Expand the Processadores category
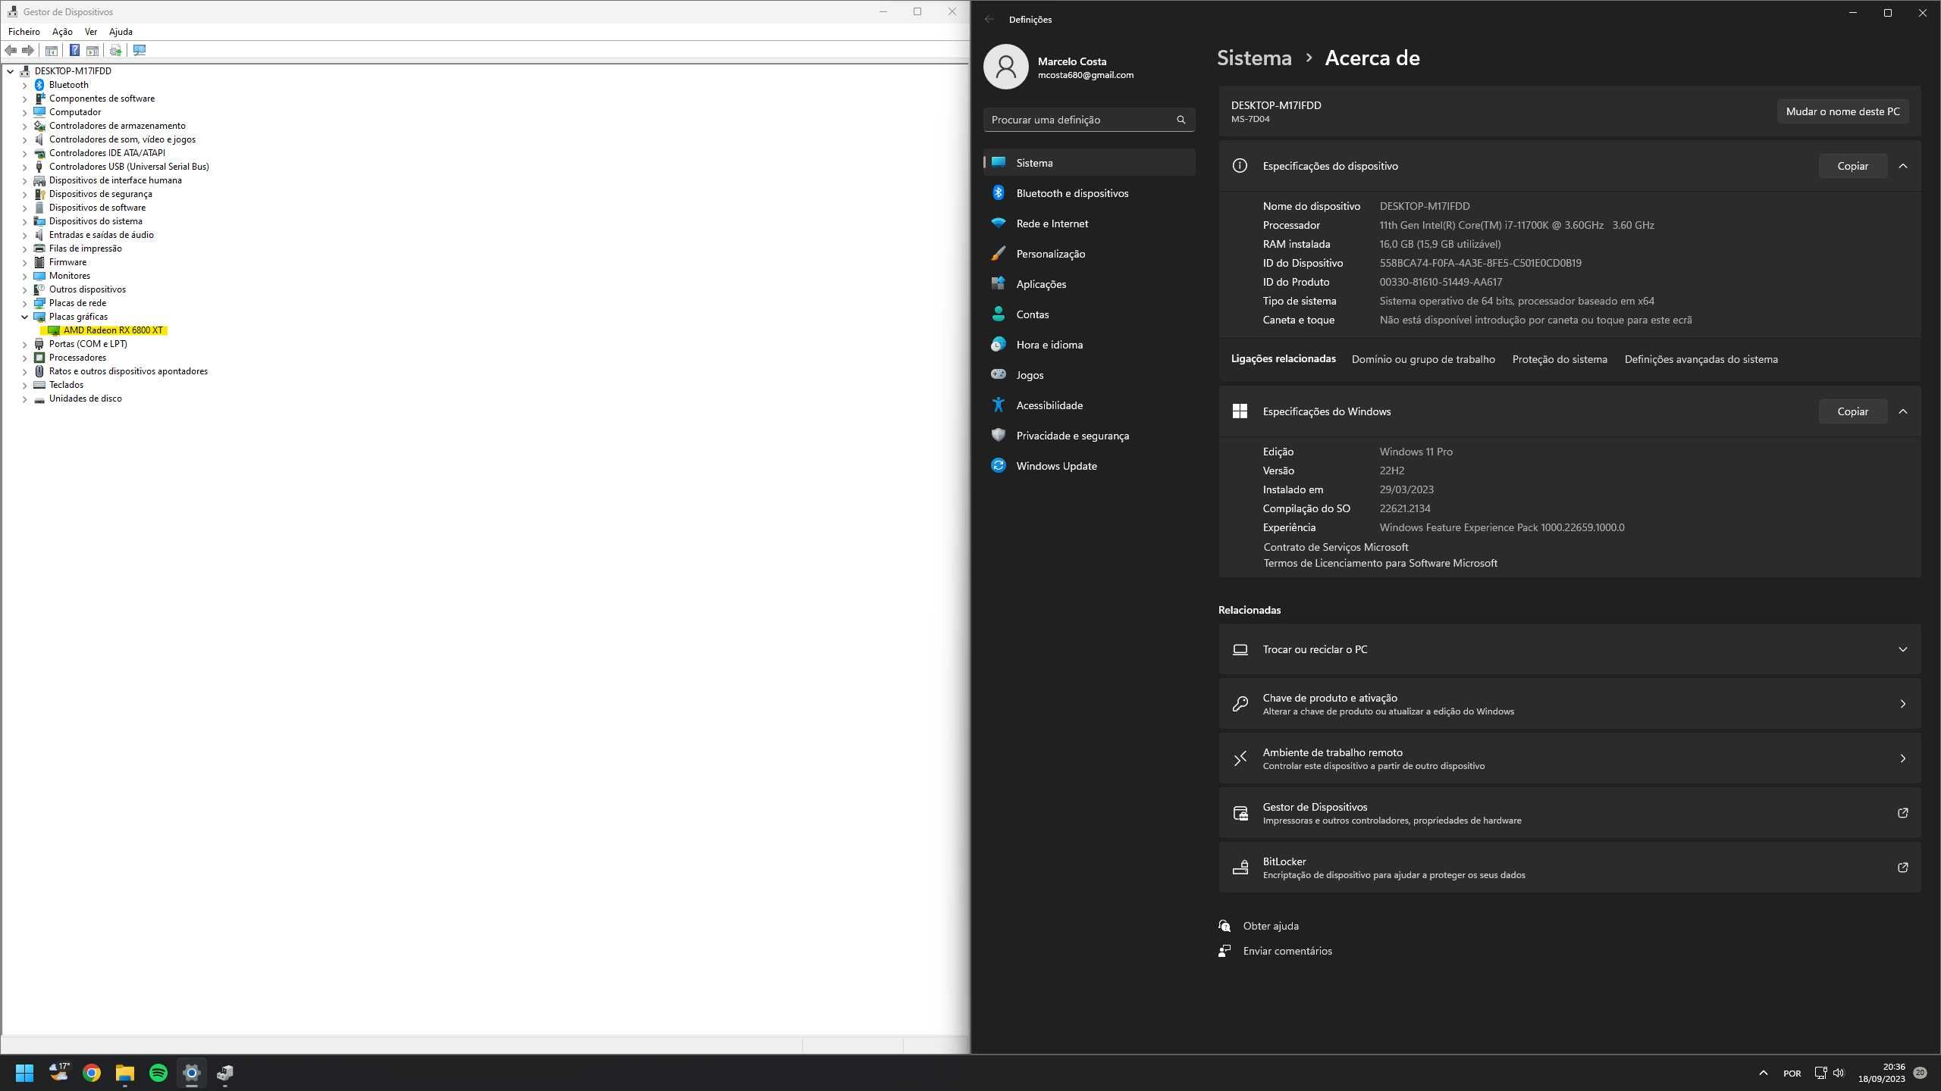 pyautogui.click(x=24, y=358)
